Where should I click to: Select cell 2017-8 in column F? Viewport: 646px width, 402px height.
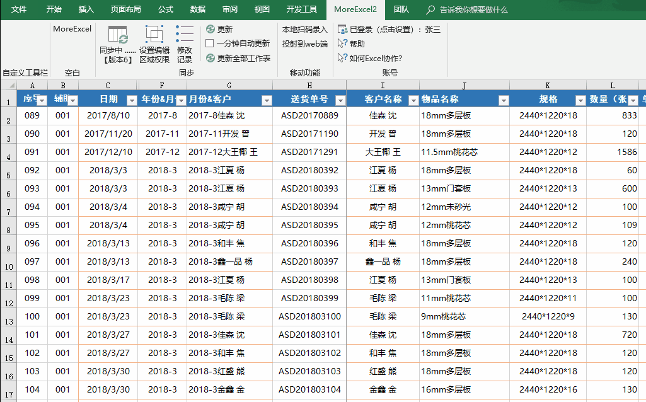click(x=163, y=116)
